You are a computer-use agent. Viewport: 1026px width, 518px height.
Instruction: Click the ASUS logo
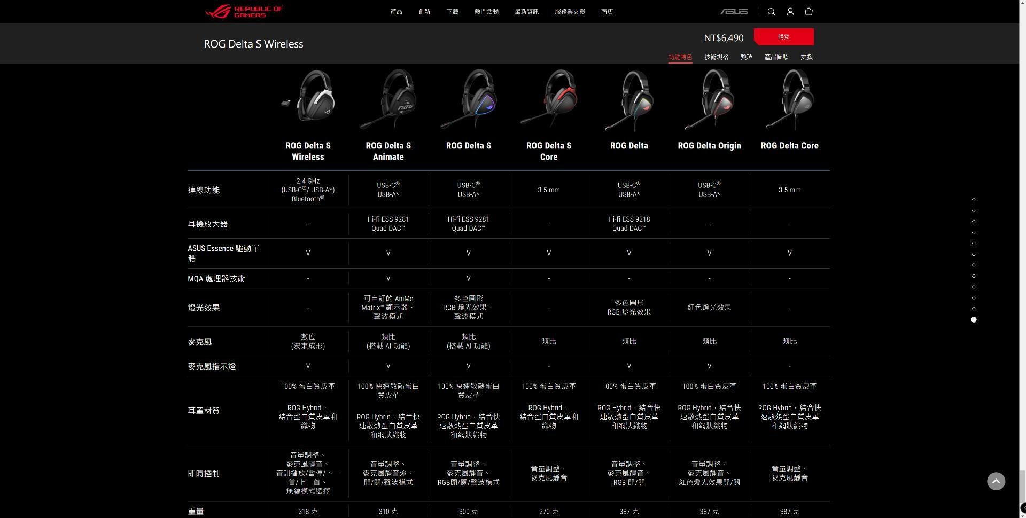[x=733, y=11]
